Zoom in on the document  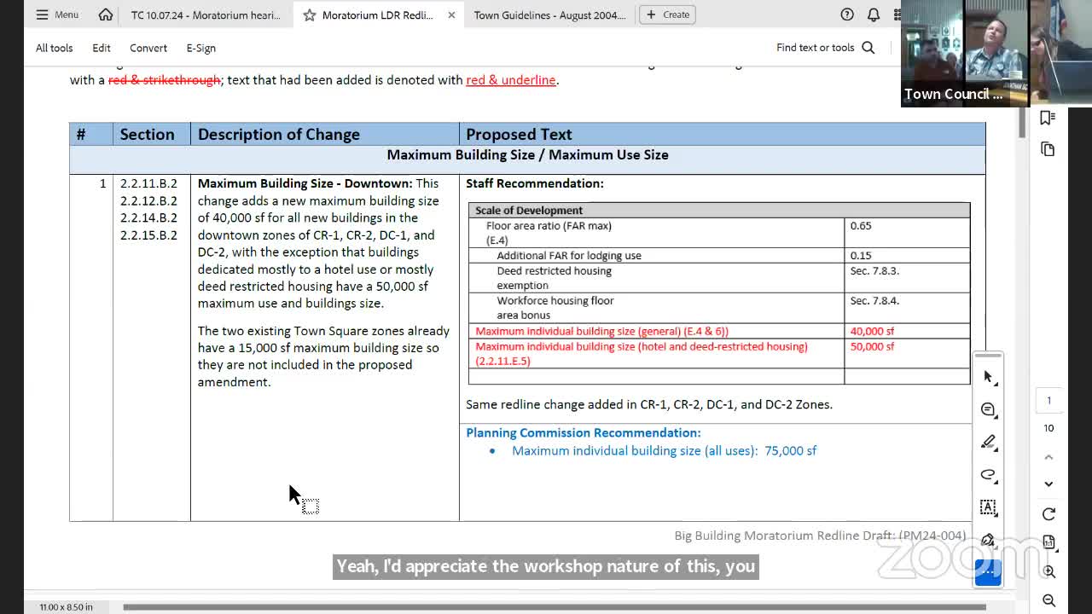pos(1048,571)
